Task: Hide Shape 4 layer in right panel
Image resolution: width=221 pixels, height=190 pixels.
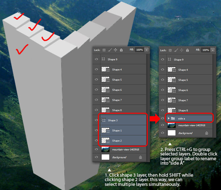Action: (x=163, y=69)
